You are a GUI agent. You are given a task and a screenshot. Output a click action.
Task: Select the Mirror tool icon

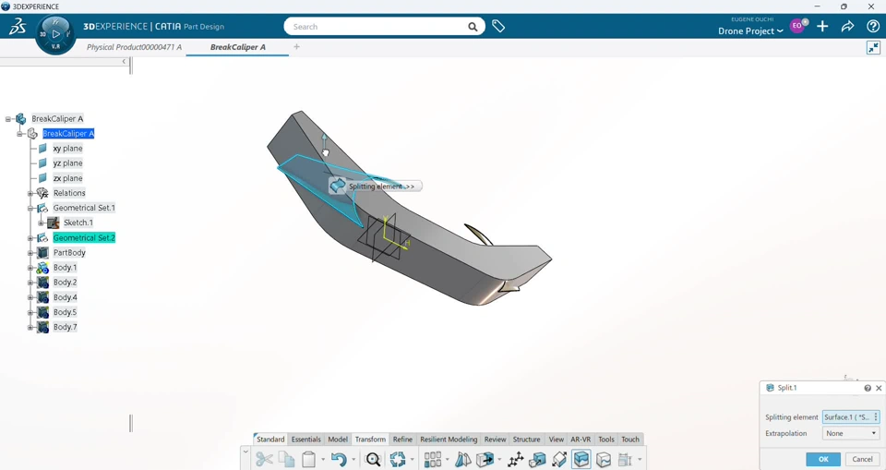coord(462,459)
